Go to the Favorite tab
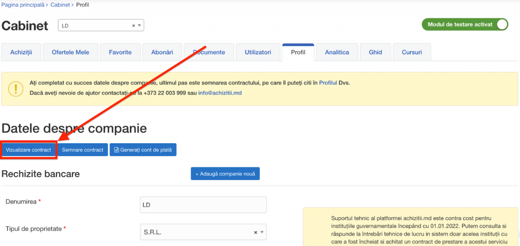The height and width of the screenshot is (246, 520). click(x=120, y=52)
